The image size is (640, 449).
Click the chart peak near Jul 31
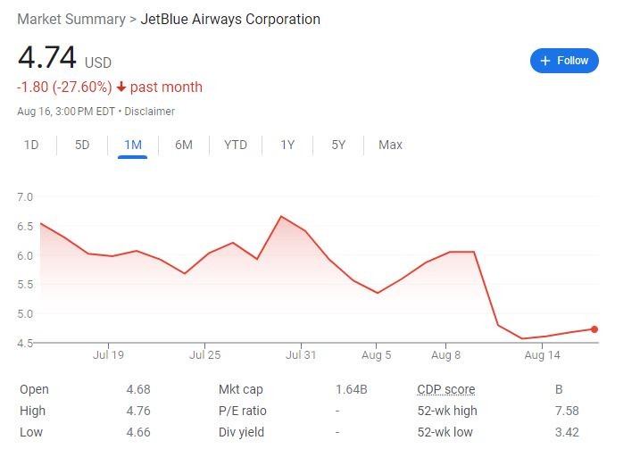(x=281, y=216)
